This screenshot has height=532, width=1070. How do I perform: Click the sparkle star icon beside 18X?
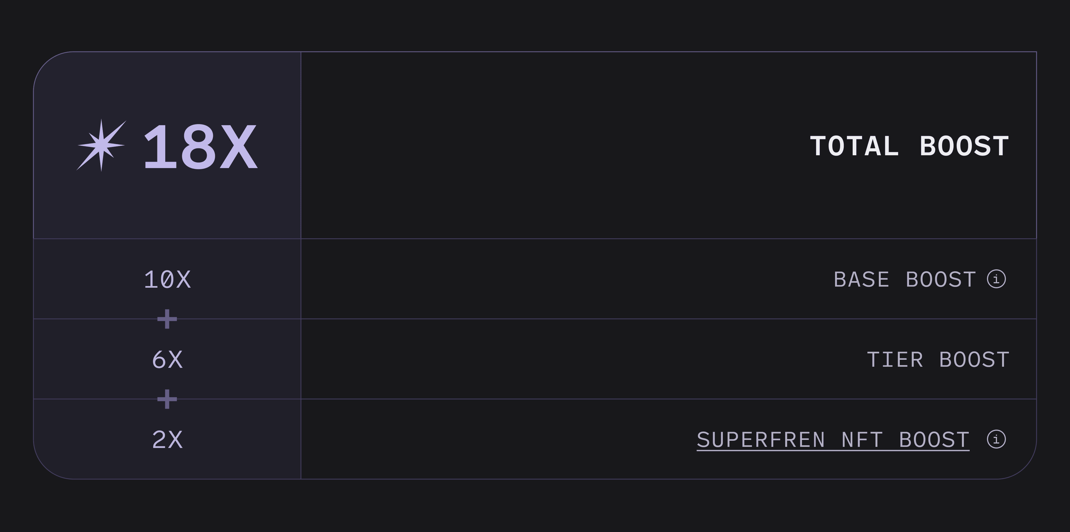(101, 145)
